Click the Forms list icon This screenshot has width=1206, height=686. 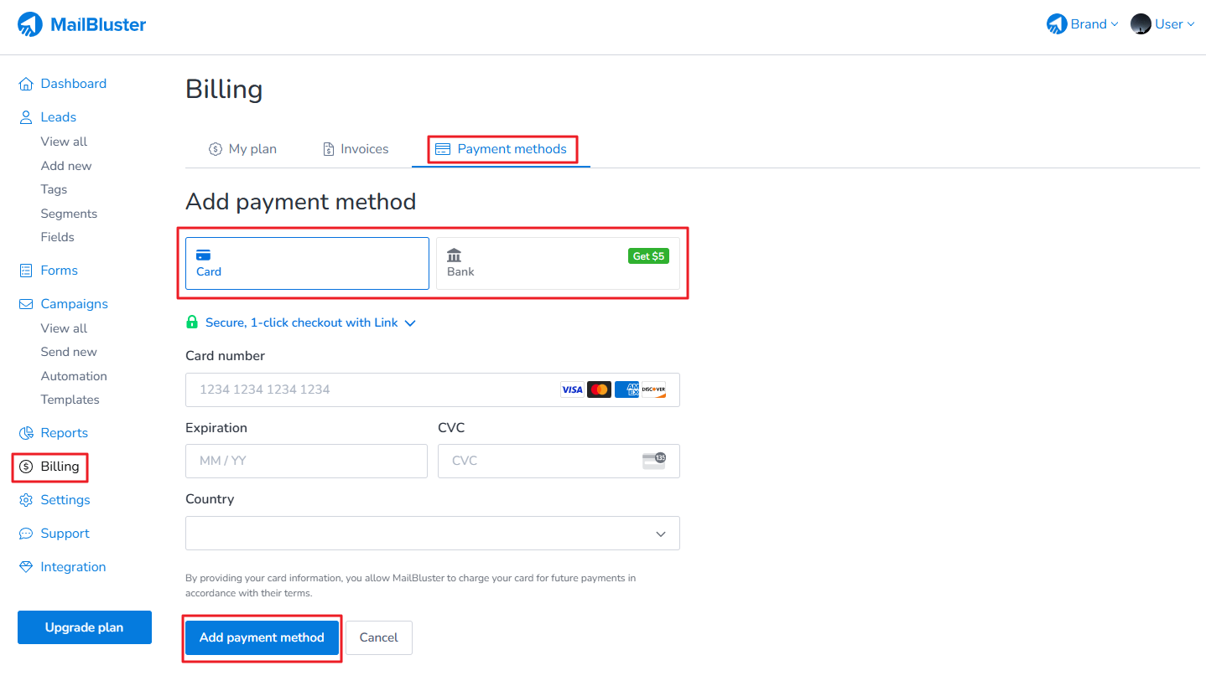pos(26,271)
